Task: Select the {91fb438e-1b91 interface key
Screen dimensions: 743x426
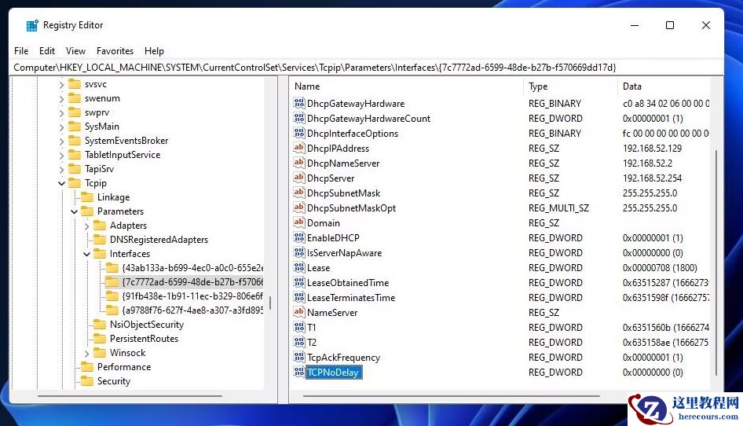Action: tap(192, 296)
